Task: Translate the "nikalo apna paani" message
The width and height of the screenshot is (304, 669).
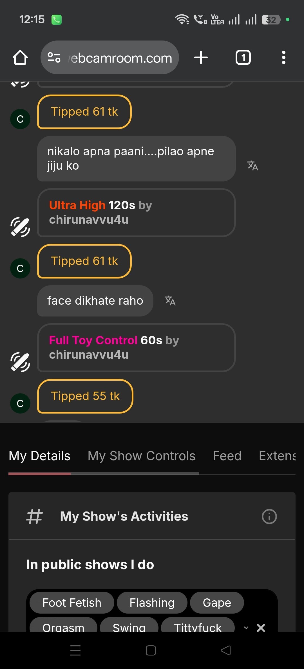Action: pyautogui.click(x=252, y=165)
